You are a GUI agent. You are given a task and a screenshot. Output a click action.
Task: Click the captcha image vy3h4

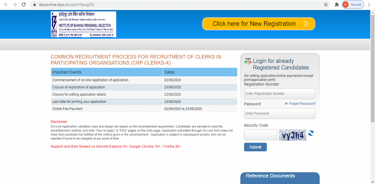[293, 135]
